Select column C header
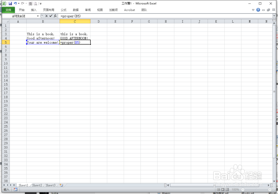Viewport: 278px width, 194px height. pos(75,21)
